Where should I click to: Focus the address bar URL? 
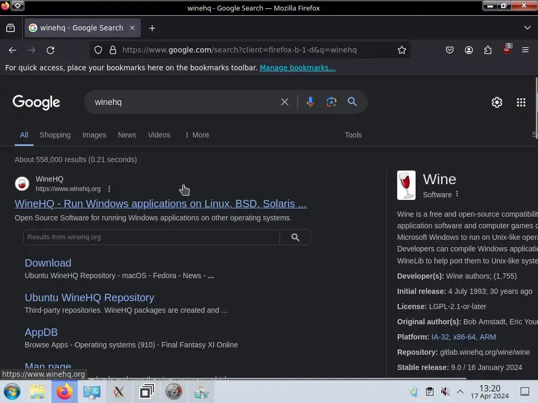click(239, 50)
